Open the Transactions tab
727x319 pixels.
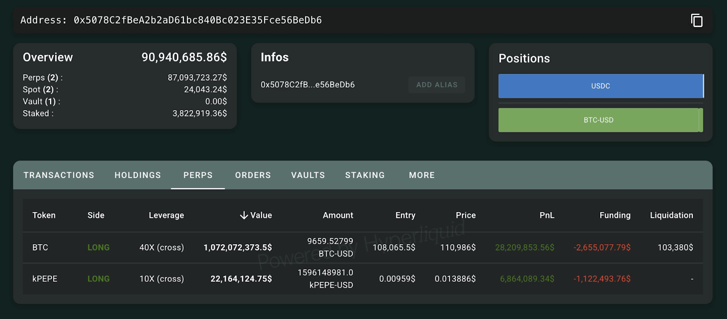[x=59, y=175]
